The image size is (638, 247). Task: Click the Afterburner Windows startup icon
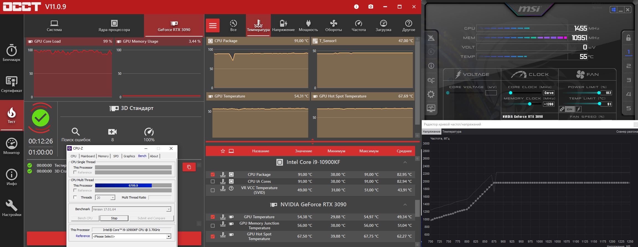click(613, 10)
